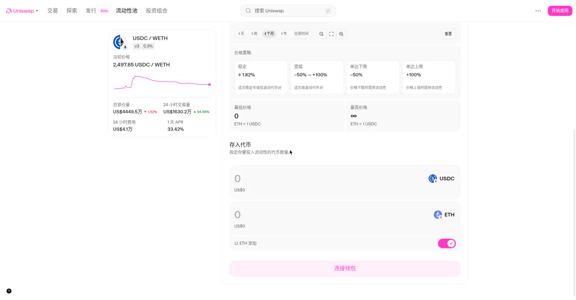This screenshot has height=300, width=576.
Task: Click the 开始使用 button
Action: (560, 11)
